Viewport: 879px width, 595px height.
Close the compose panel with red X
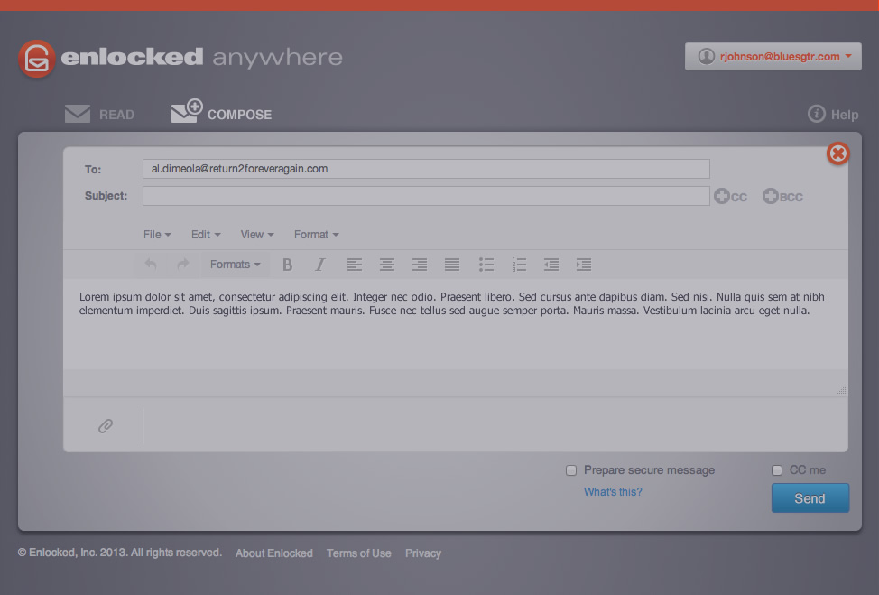click(x=838, y=153)
